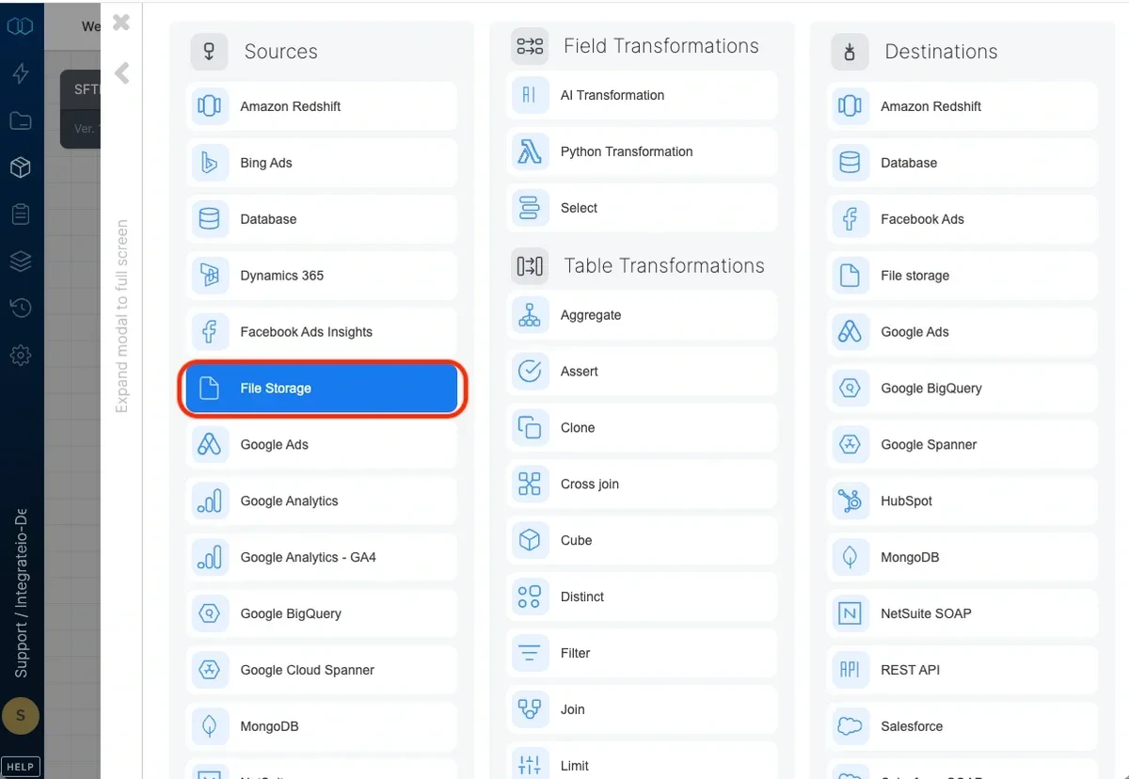Click the lightning bolt icon in the sidebar
This screenshot has width=1129, height=779.
click(21, 73)
